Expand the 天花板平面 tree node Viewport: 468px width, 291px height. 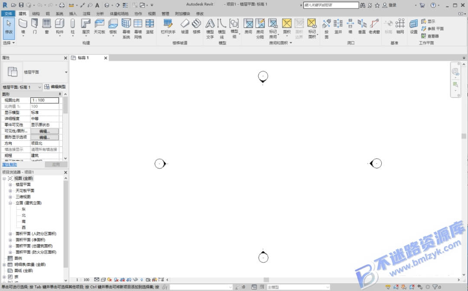click(10, 191)
